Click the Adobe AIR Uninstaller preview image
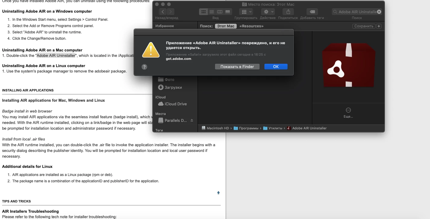The width and height of the screenshot is (430, 219). pos(348,65)
